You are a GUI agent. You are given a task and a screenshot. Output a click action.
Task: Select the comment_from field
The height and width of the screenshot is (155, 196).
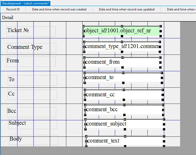pos(122,62)
